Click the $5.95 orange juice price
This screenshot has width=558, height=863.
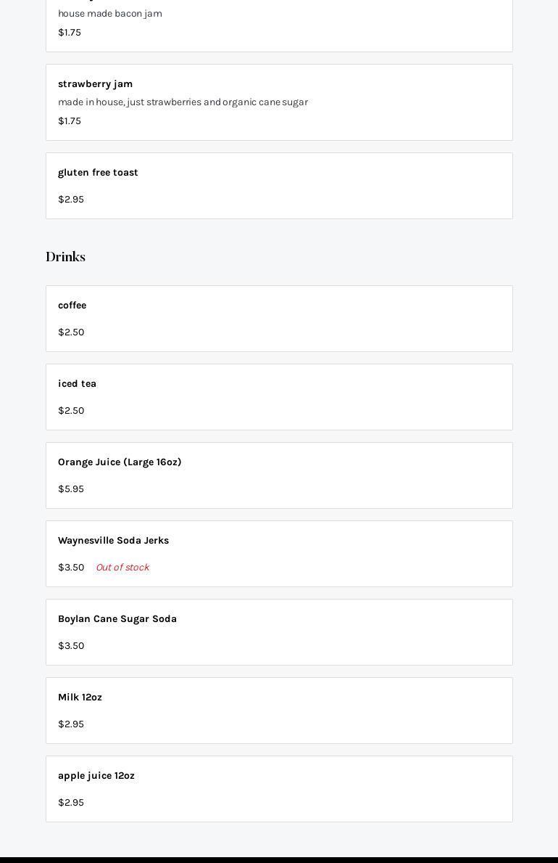[71, 489]
